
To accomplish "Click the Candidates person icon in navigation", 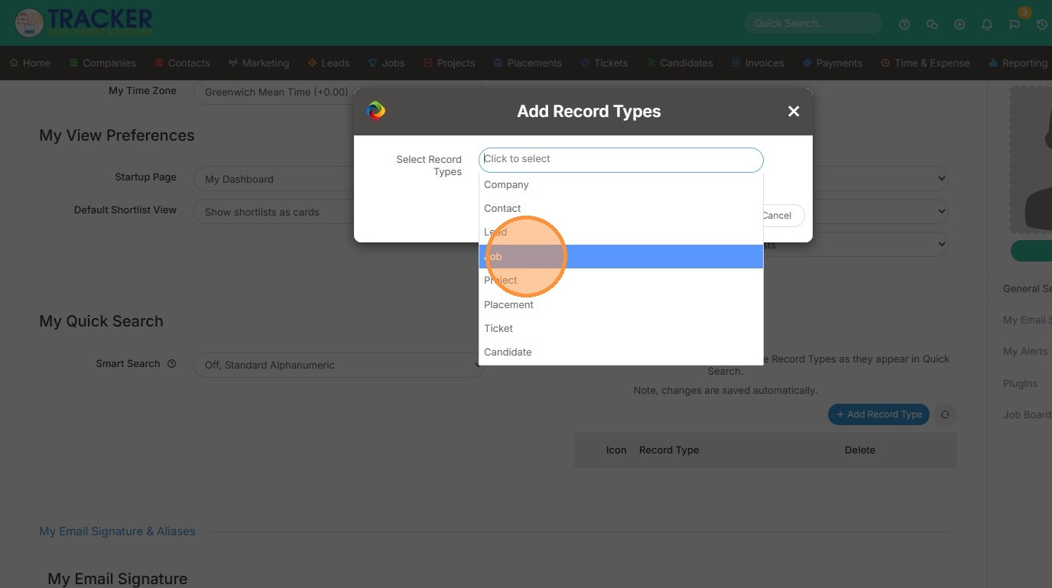I will pos(651,63).
